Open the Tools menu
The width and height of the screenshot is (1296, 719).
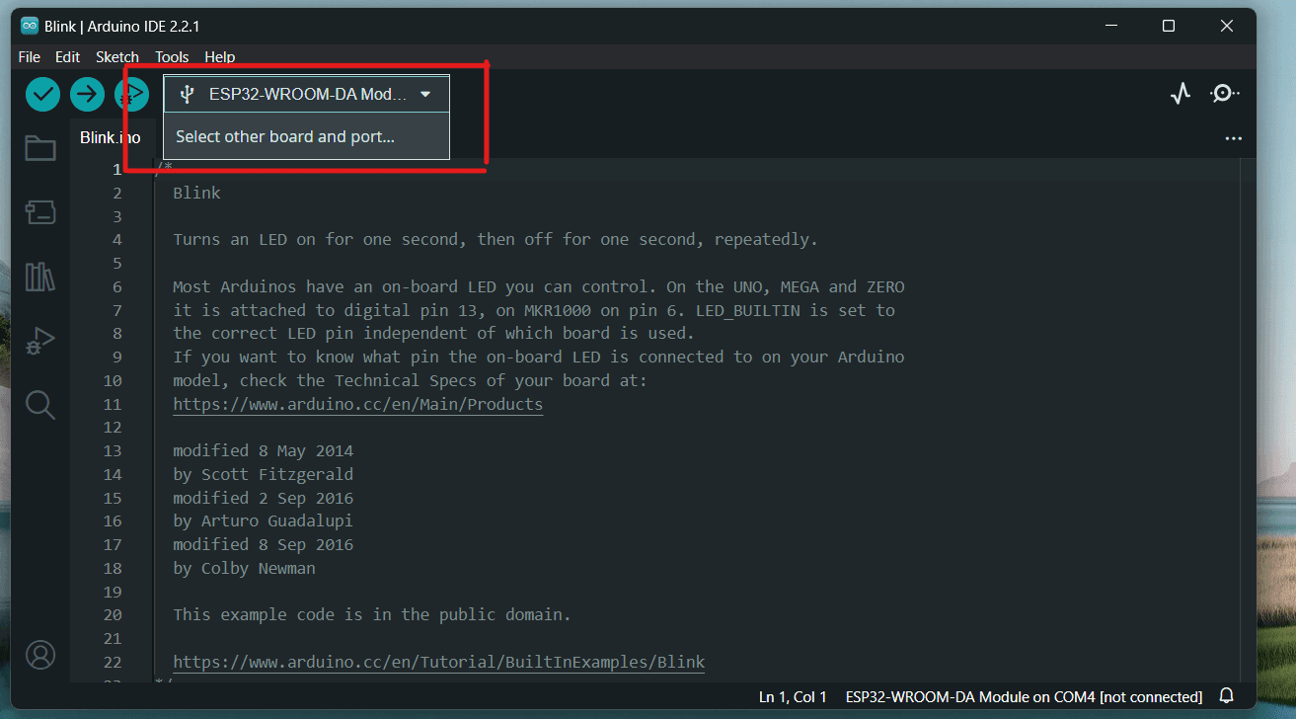172,57
